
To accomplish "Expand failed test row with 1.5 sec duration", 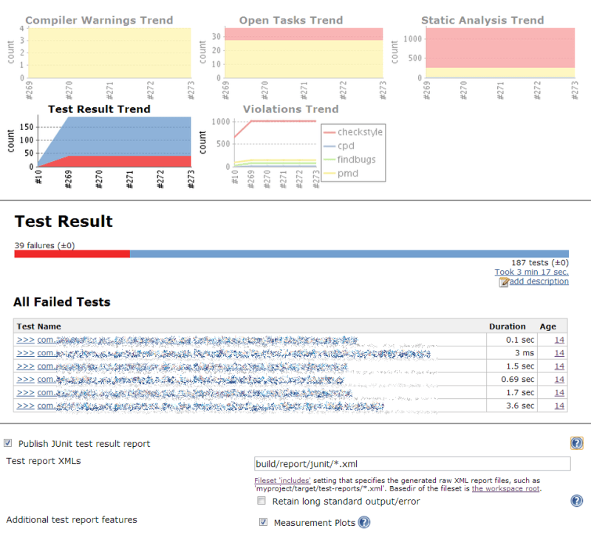I will pyautogui.click(x=25, y=366).
